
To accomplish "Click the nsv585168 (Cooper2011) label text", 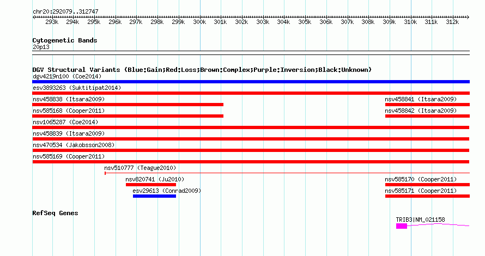I will click(69, 111).
